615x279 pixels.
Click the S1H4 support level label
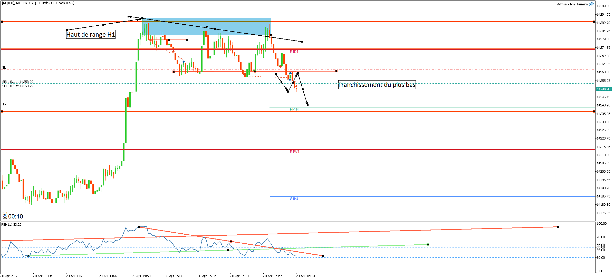(294, 199)
